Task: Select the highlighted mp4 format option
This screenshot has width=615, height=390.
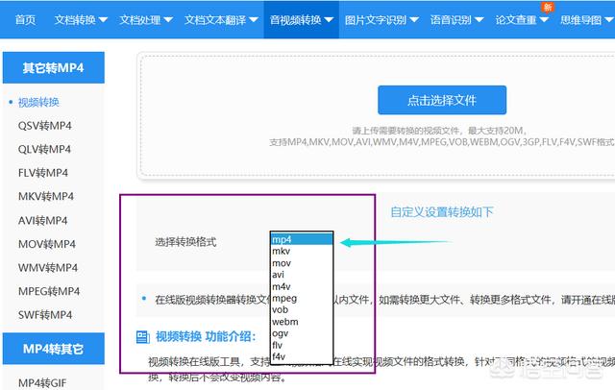Action: click(x=302, y=238)
